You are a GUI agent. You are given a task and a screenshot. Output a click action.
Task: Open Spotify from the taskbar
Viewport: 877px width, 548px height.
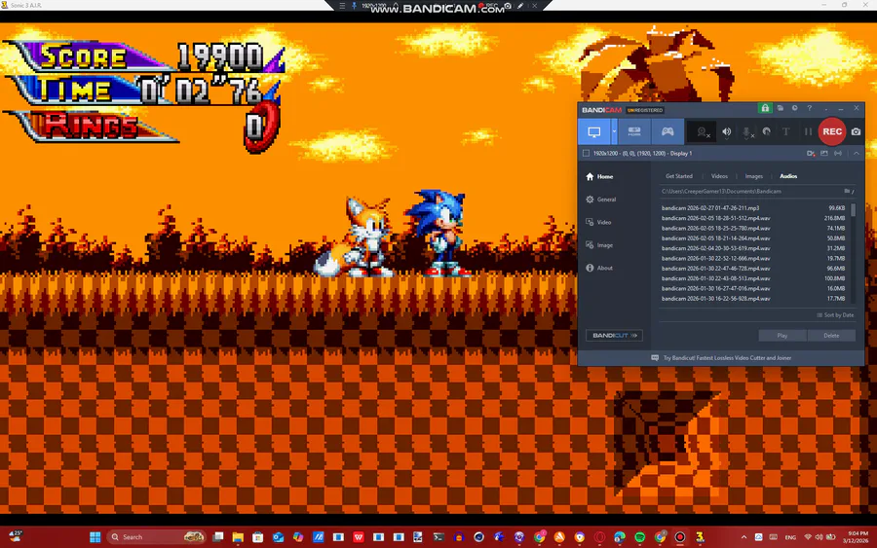(x=640, y=537)
